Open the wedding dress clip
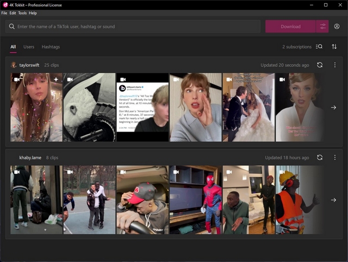Image resolution: width=348 pixels, height=262 pixels. [x=248, y=107]
